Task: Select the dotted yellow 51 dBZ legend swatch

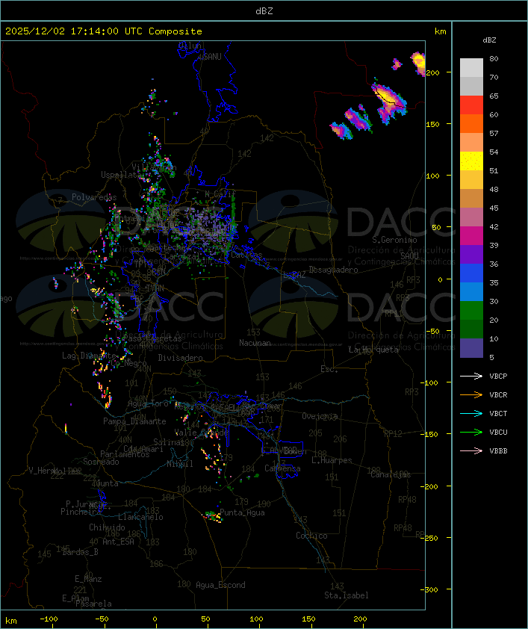Action: pos(471,161)
